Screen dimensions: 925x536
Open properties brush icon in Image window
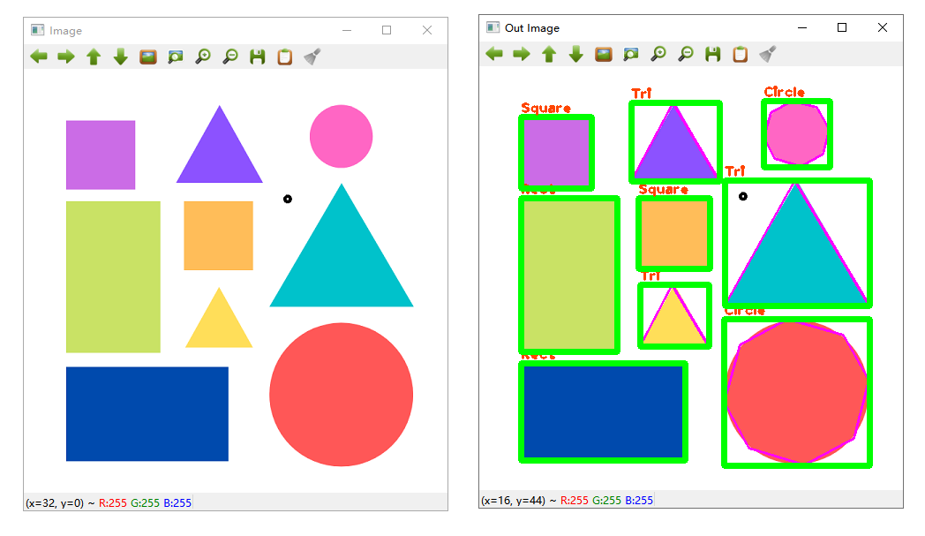click(312, 57)
